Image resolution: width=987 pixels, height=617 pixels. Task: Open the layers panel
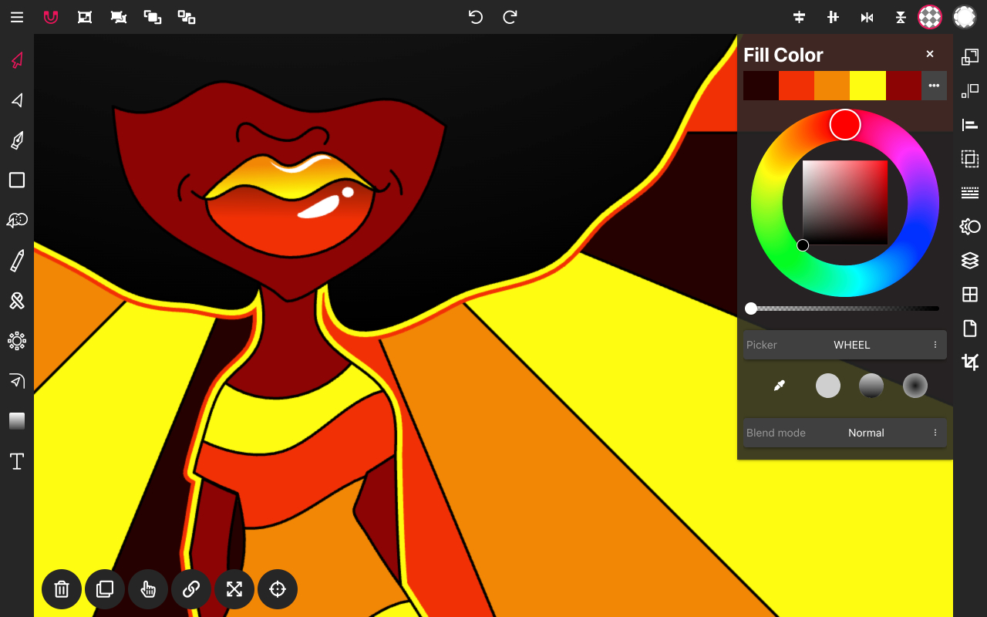[x=970, y=261]
